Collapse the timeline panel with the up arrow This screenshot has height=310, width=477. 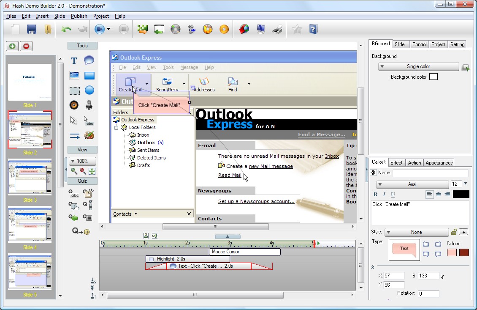[x=228, y=236]
